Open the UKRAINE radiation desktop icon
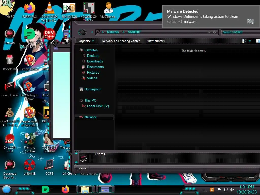This screenshot has width=260, height=195. coord(30,167)
